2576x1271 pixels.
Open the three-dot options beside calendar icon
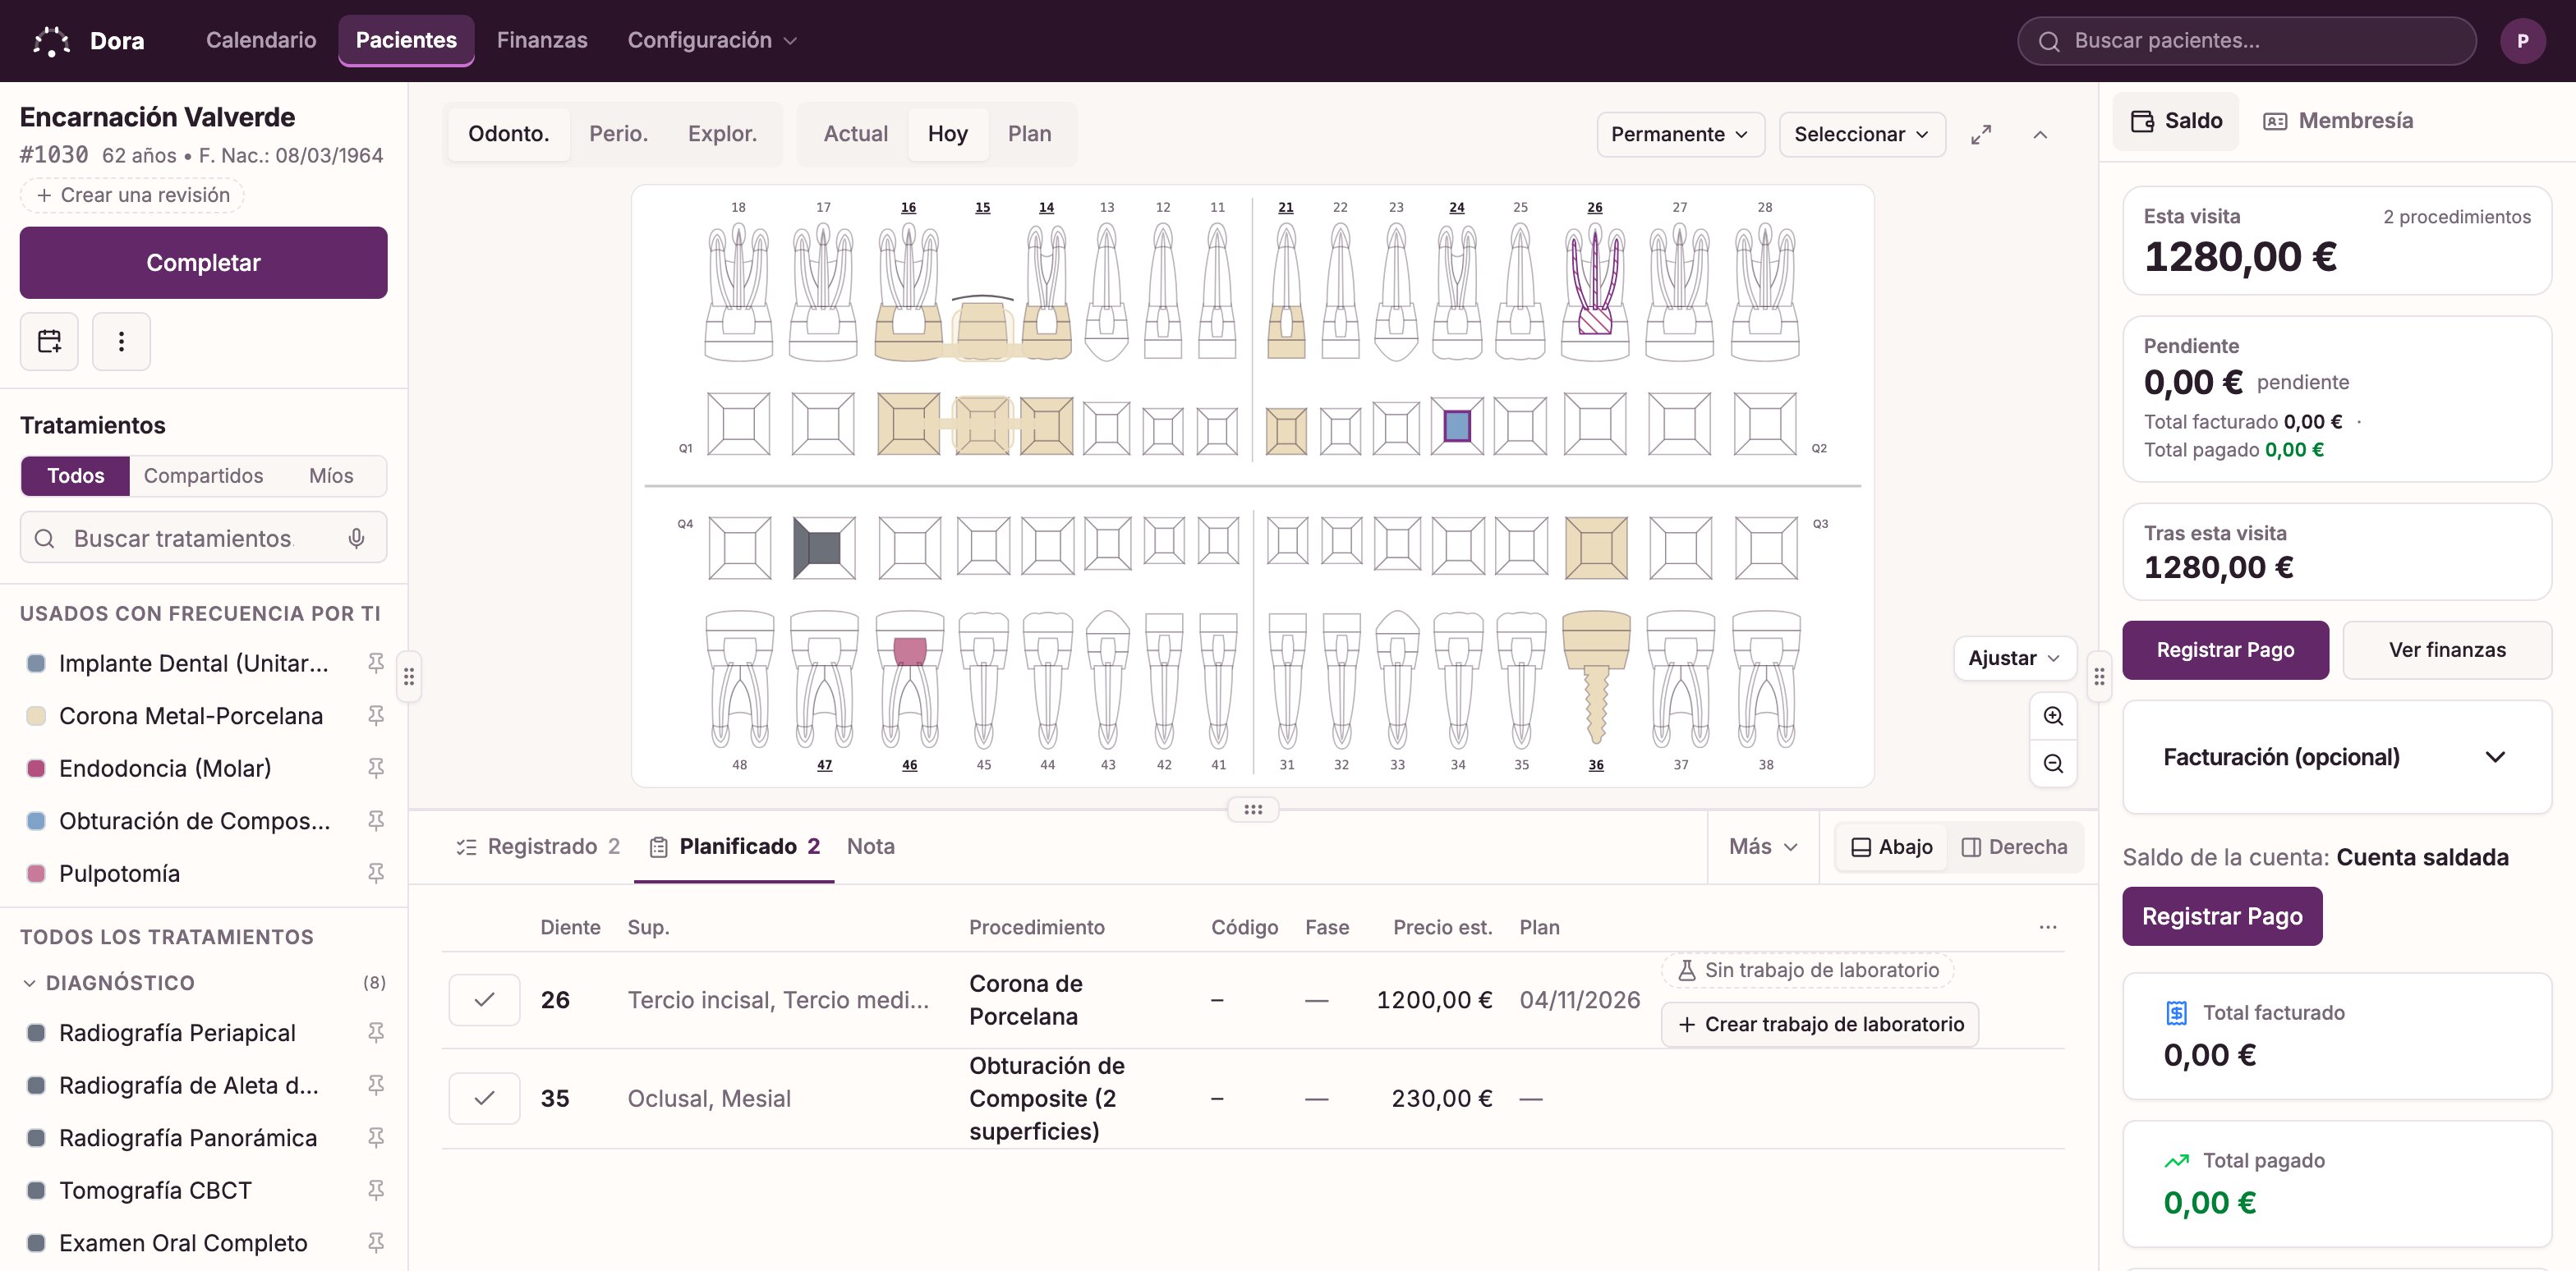click(x=121, y=342)
